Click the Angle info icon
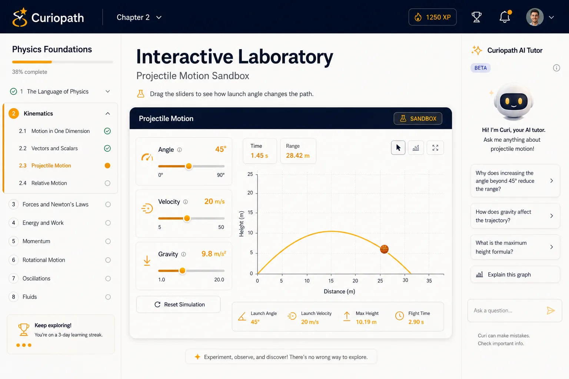Screen dimensions: 569x379 pos(180,150)
